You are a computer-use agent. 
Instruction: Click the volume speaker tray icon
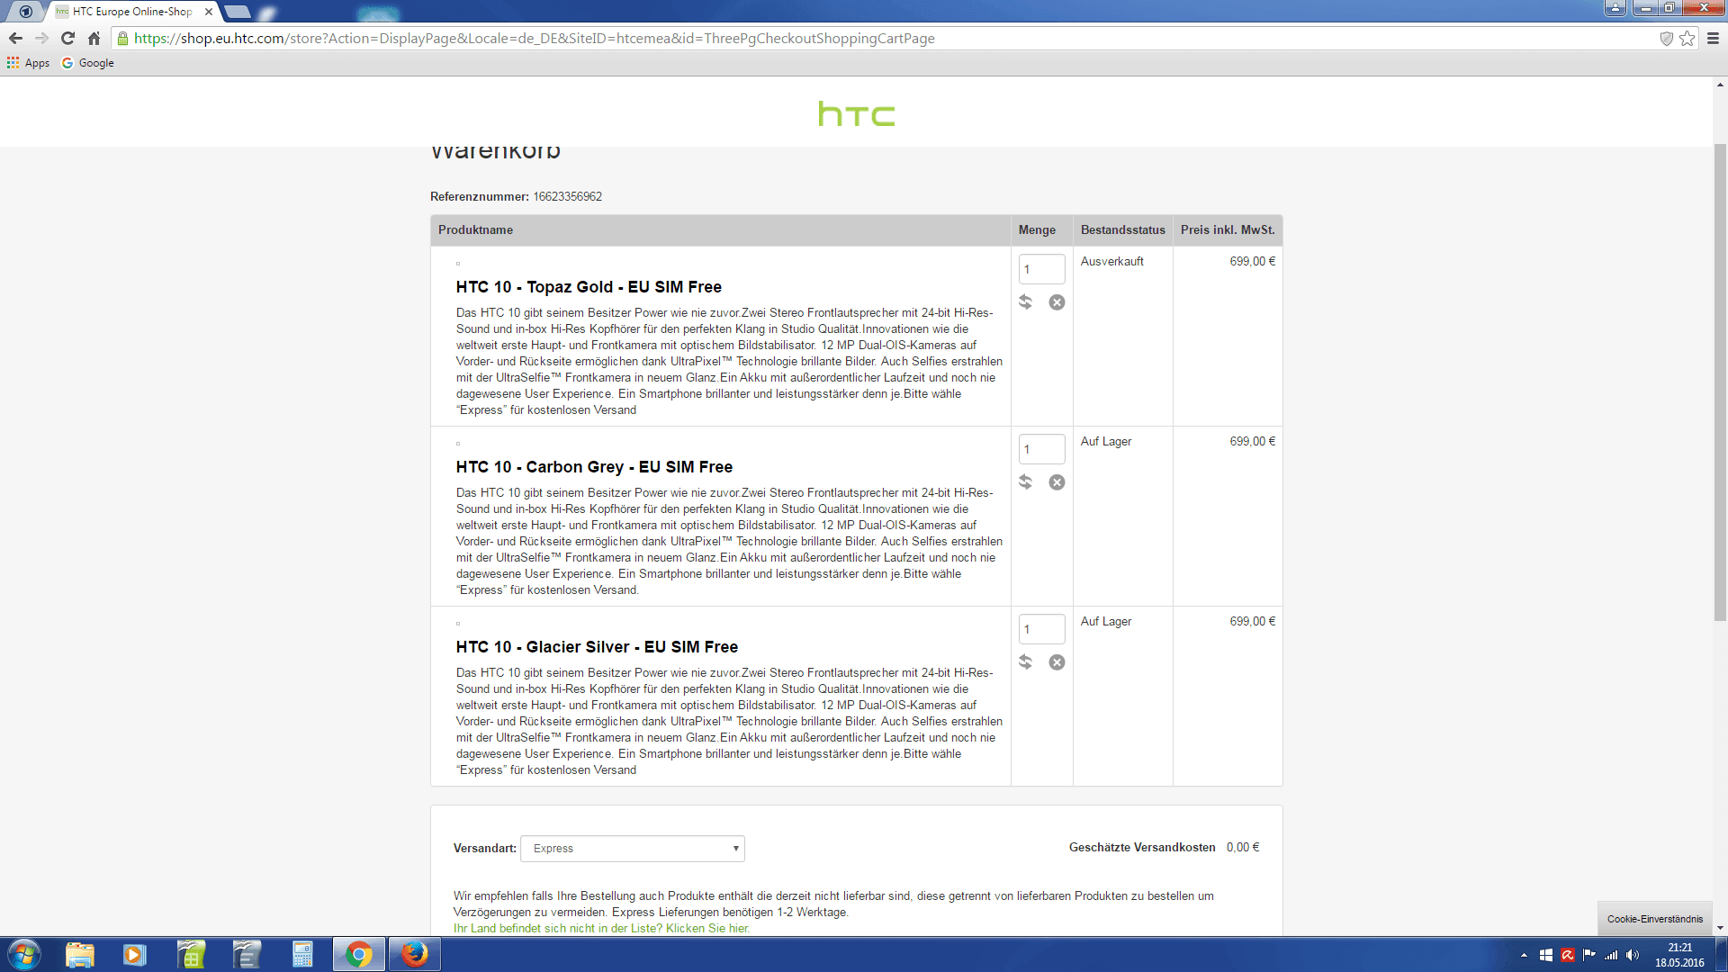coord(1633,955)
